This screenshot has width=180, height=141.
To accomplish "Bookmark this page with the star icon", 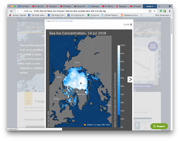I will click(154, 11).
